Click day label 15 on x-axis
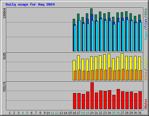 click(70, 113)
